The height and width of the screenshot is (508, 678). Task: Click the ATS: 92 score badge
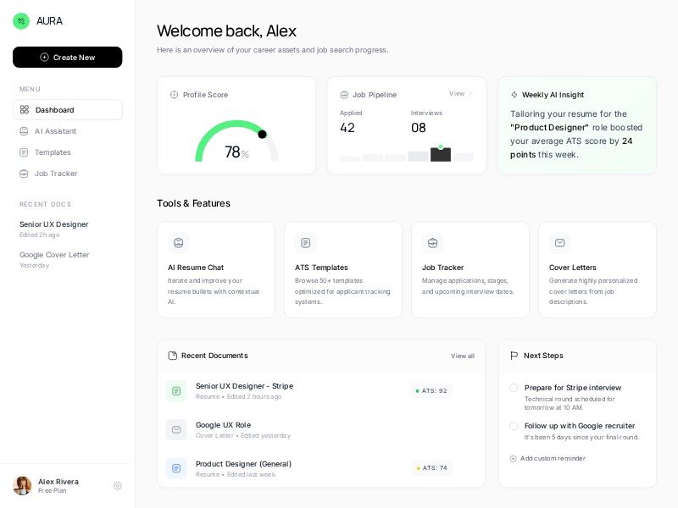(432, 391)
